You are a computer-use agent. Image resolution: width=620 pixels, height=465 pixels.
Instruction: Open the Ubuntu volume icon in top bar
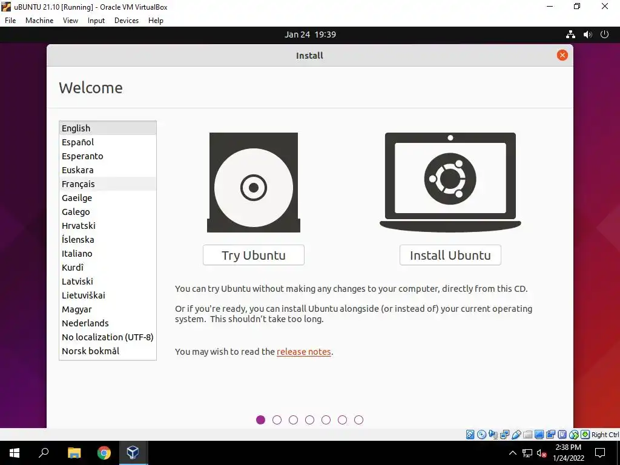(587, 35)
